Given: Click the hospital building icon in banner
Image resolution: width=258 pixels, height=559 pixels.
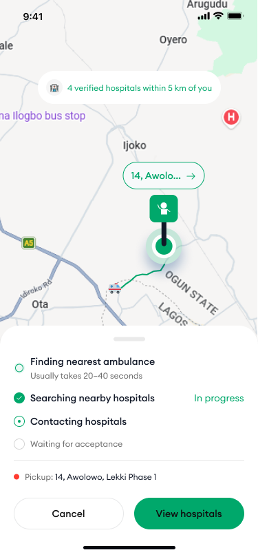Looking at the screenshot, I should click(54, 87).
